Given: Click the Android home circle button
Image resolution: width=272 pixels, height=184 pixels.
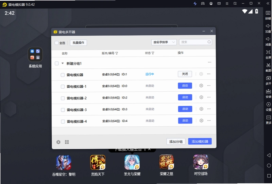Looking at the screenshot, I should (x=269, y=165).
